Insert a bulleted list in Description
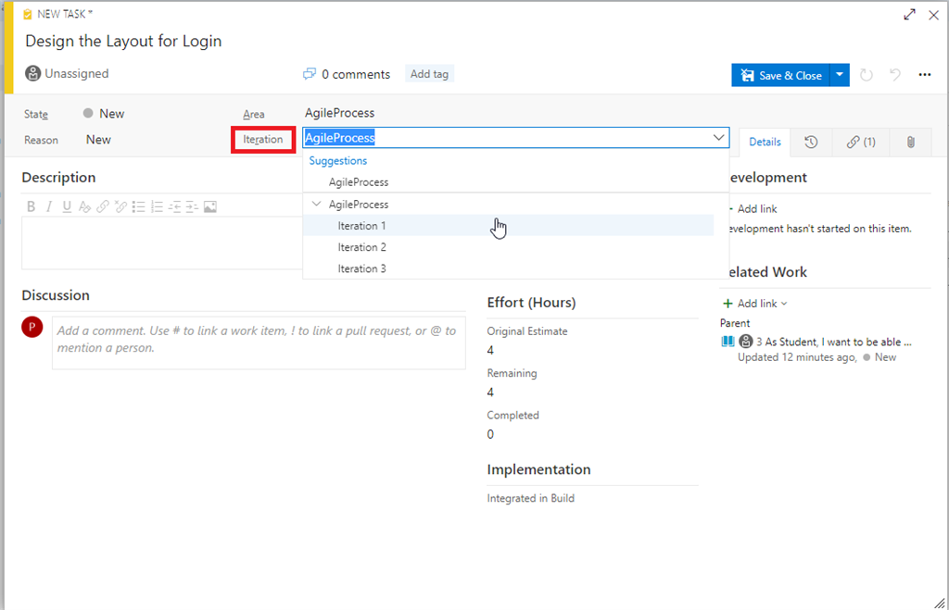949x610 pixels. coord(138,206)
